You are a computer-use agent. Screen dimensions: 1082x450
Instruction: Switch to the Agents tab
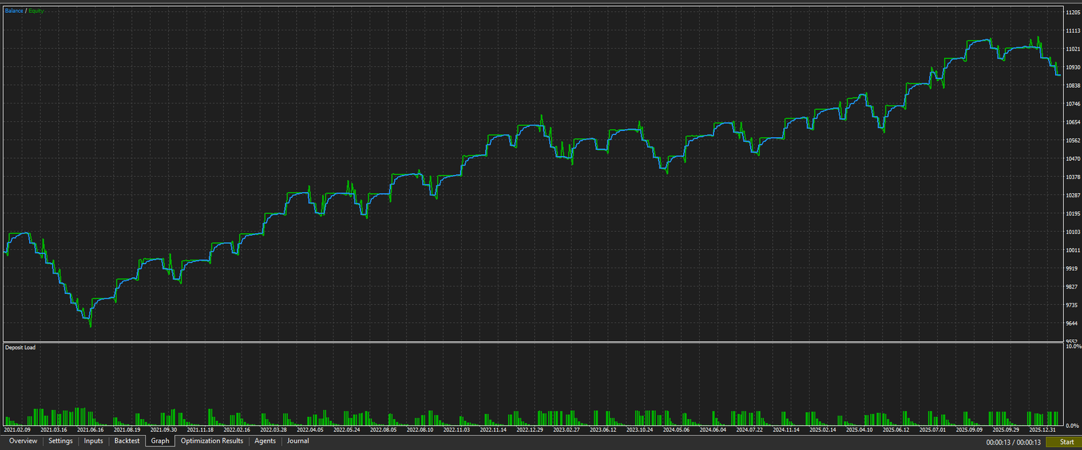265,441
